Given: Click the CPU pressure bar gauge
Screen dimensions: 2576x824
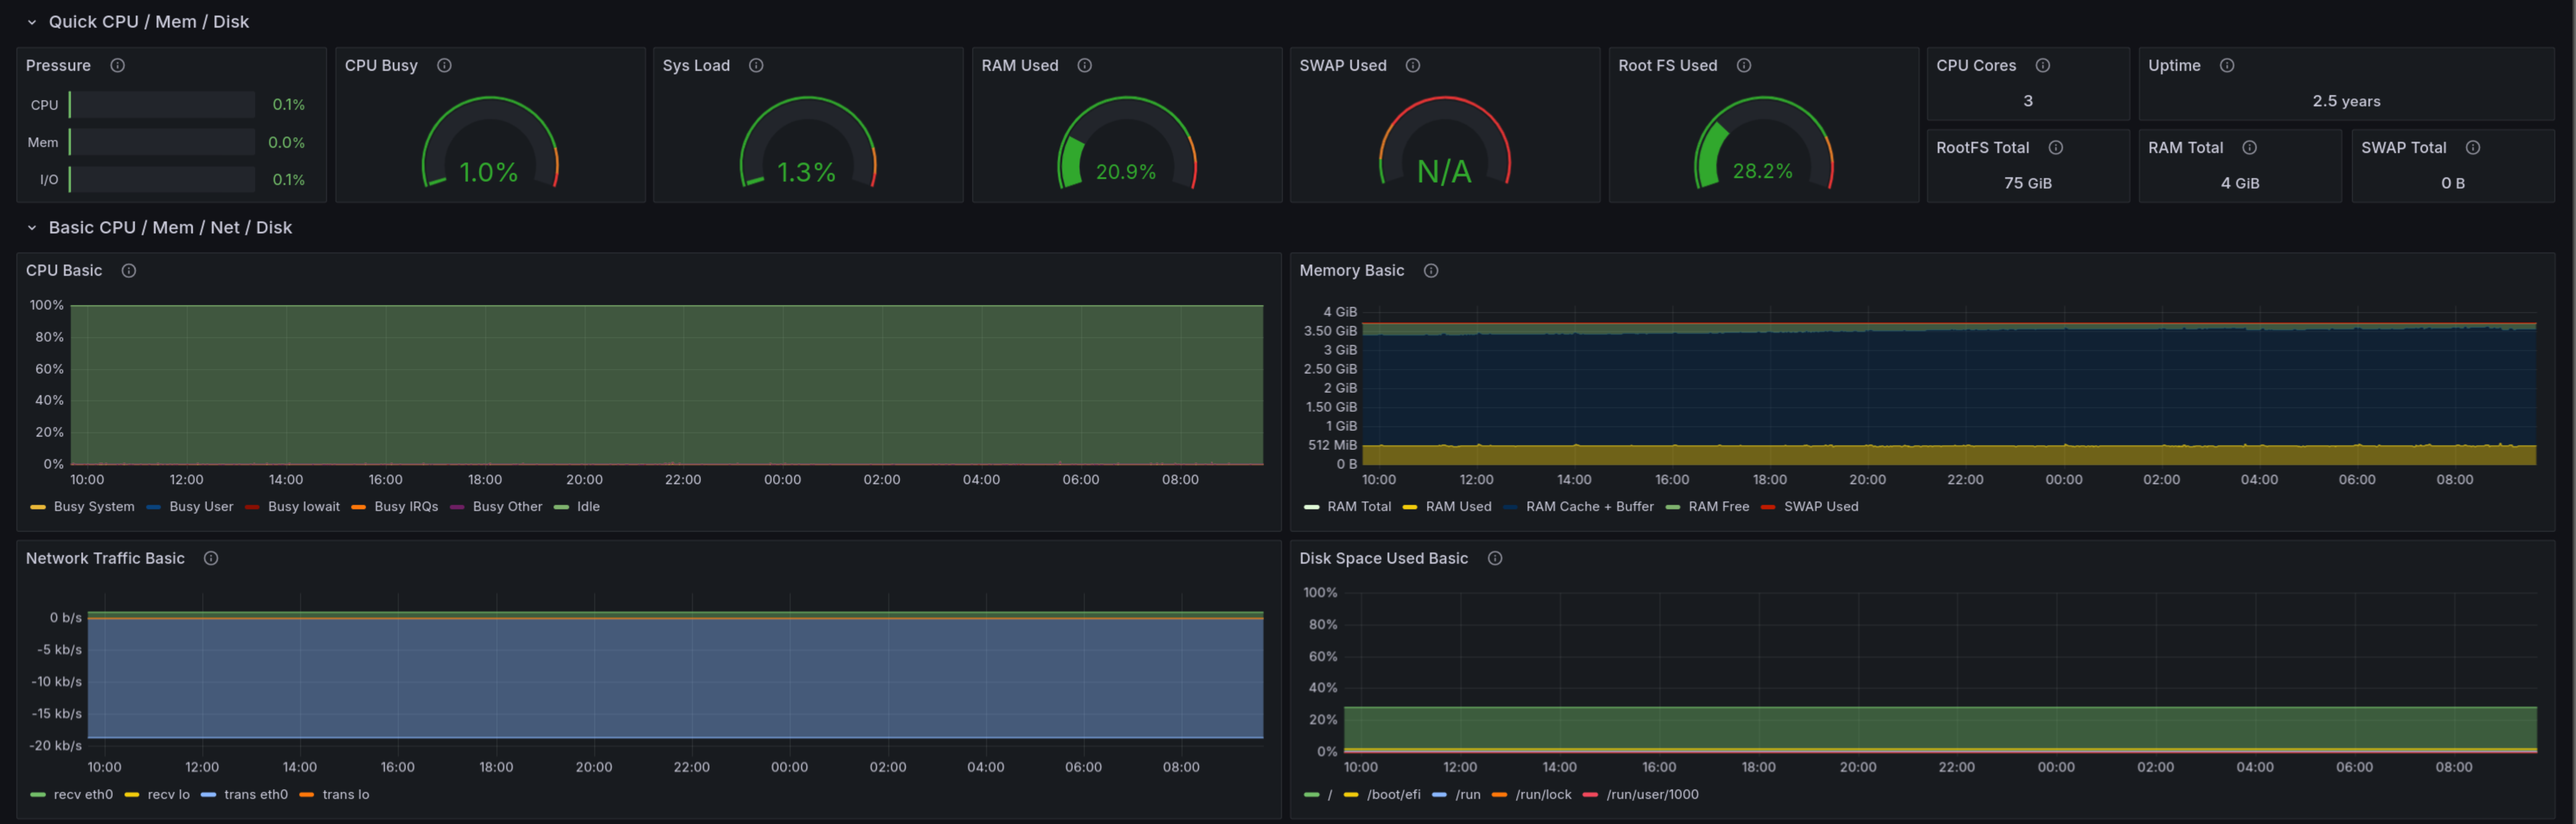Looking at the screenshot, I should pos(160,104).
